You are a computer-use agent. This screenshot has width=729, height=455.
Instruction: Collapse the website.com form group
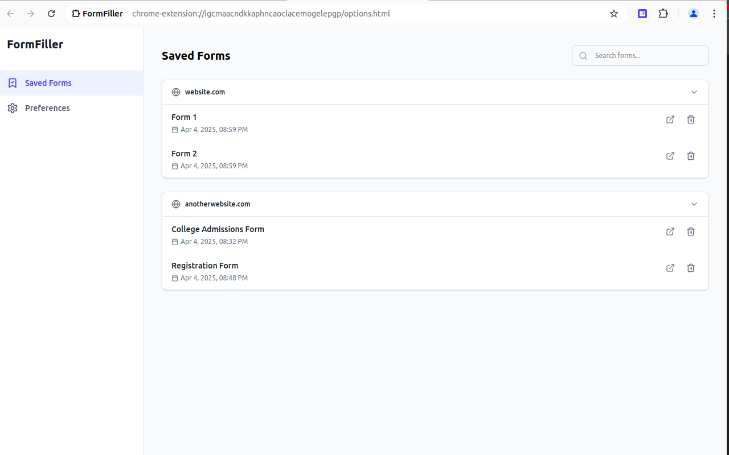pos(694,92)
